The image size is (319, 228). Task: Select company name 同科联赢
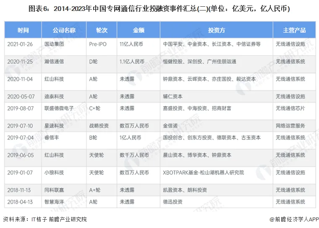pyautogui.click(x=54, y=190)
